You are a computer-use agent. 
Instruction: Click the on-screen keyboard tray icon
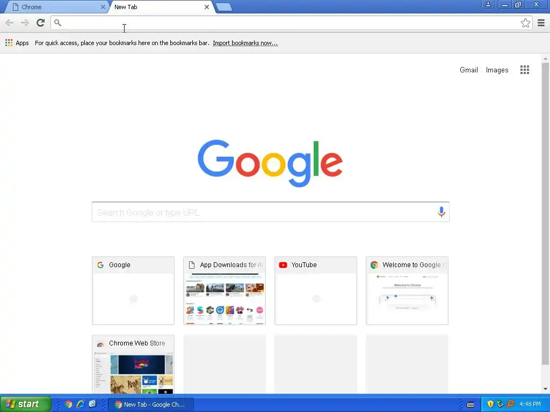[x=471, y=404]
